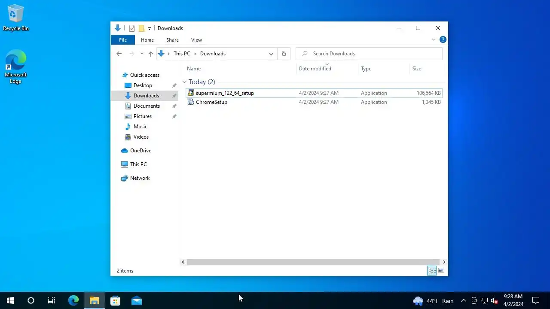Viewport: 550px width, 309px height.
Task: Click the Forward navigation arrow
Action: point(131,54)
